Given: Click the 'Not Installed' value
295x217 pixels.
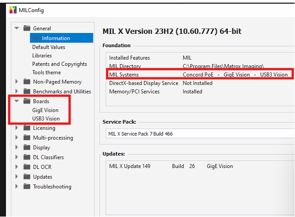Looking at the screenshot, I should (x=197, y=83).
